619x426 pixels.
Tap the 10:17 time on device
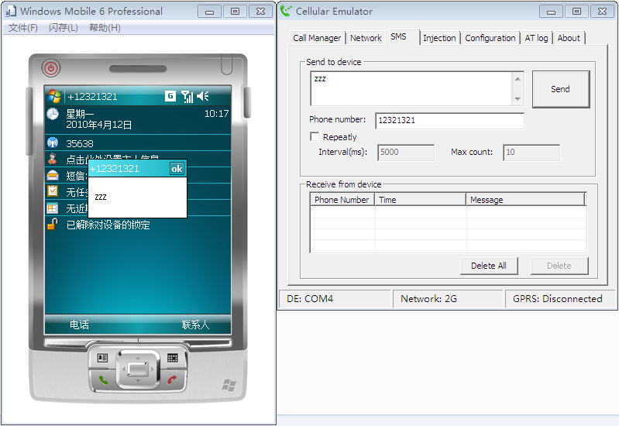(216, 114)
